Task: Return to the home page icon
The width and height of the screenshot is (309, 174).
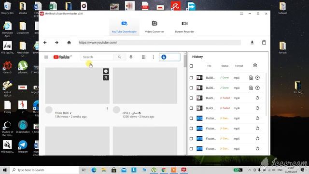Action: pyautogui.click(x=69, y=43)
